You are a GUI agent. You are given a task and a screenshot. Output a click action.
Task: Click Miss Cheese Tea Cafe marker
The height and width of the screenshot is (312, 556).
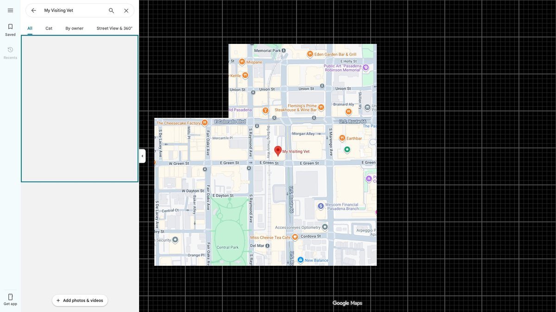pyautogui.click(x=295, y=237)
